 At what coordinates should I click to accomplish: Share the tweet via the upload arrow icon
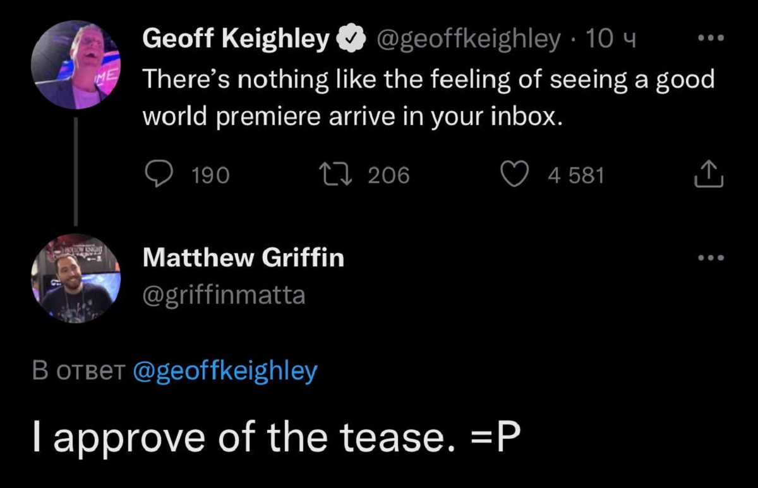coord(709,174)
